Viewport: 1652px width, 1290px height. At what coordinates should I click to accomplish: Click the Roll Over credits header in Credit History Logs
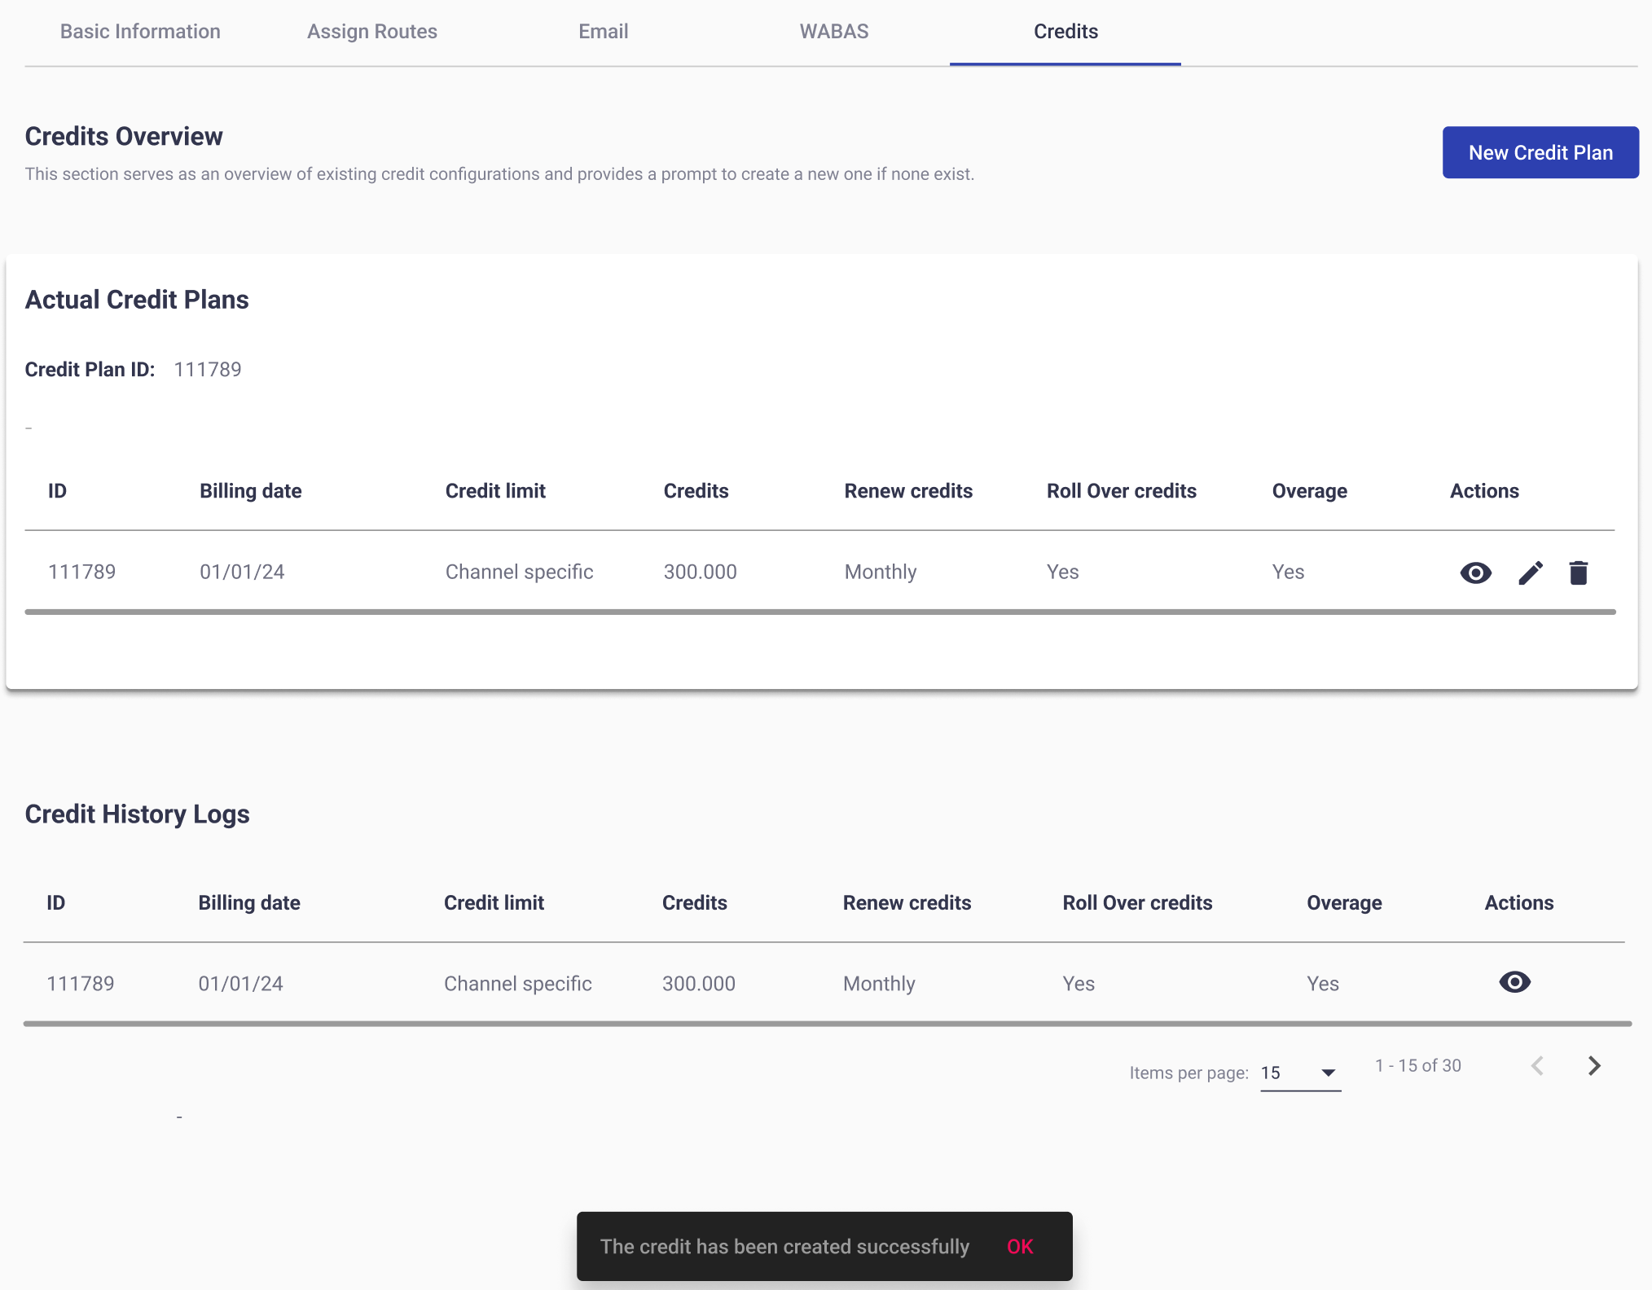[1138, 903]
